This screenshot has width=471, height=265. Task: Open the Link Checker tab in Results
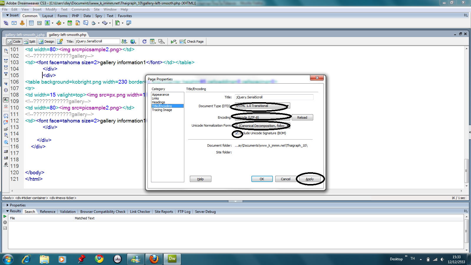pos(140,212)
